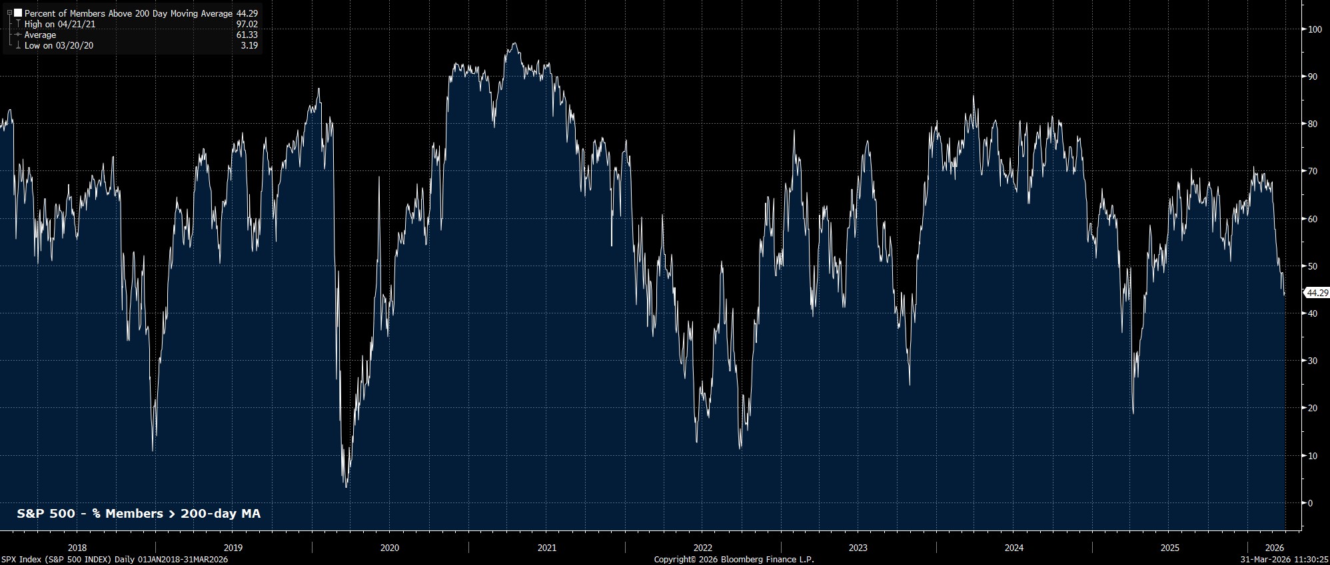Click the Low marker icon in legend
Viewport: 1330px width, 565px height.
pos(18,46)
